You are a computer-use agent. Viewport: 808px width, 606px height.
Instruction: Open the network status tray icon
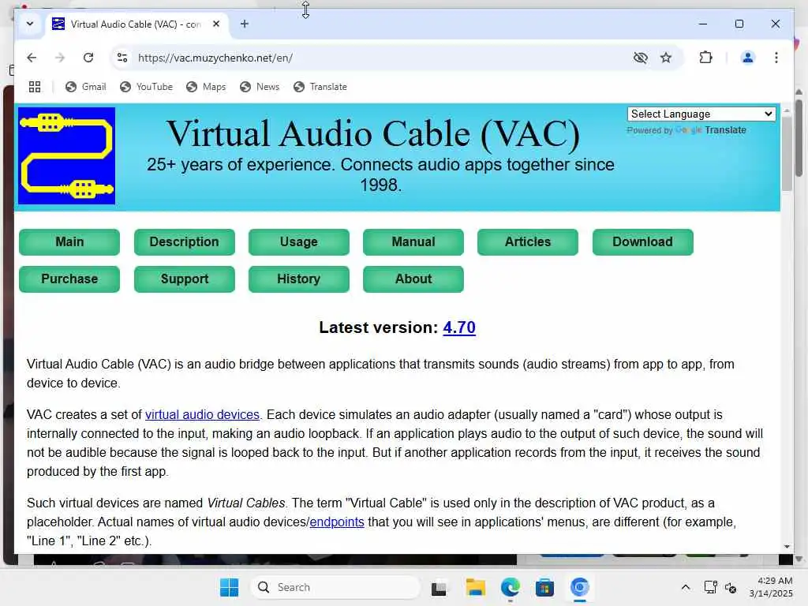click(711, 587)
